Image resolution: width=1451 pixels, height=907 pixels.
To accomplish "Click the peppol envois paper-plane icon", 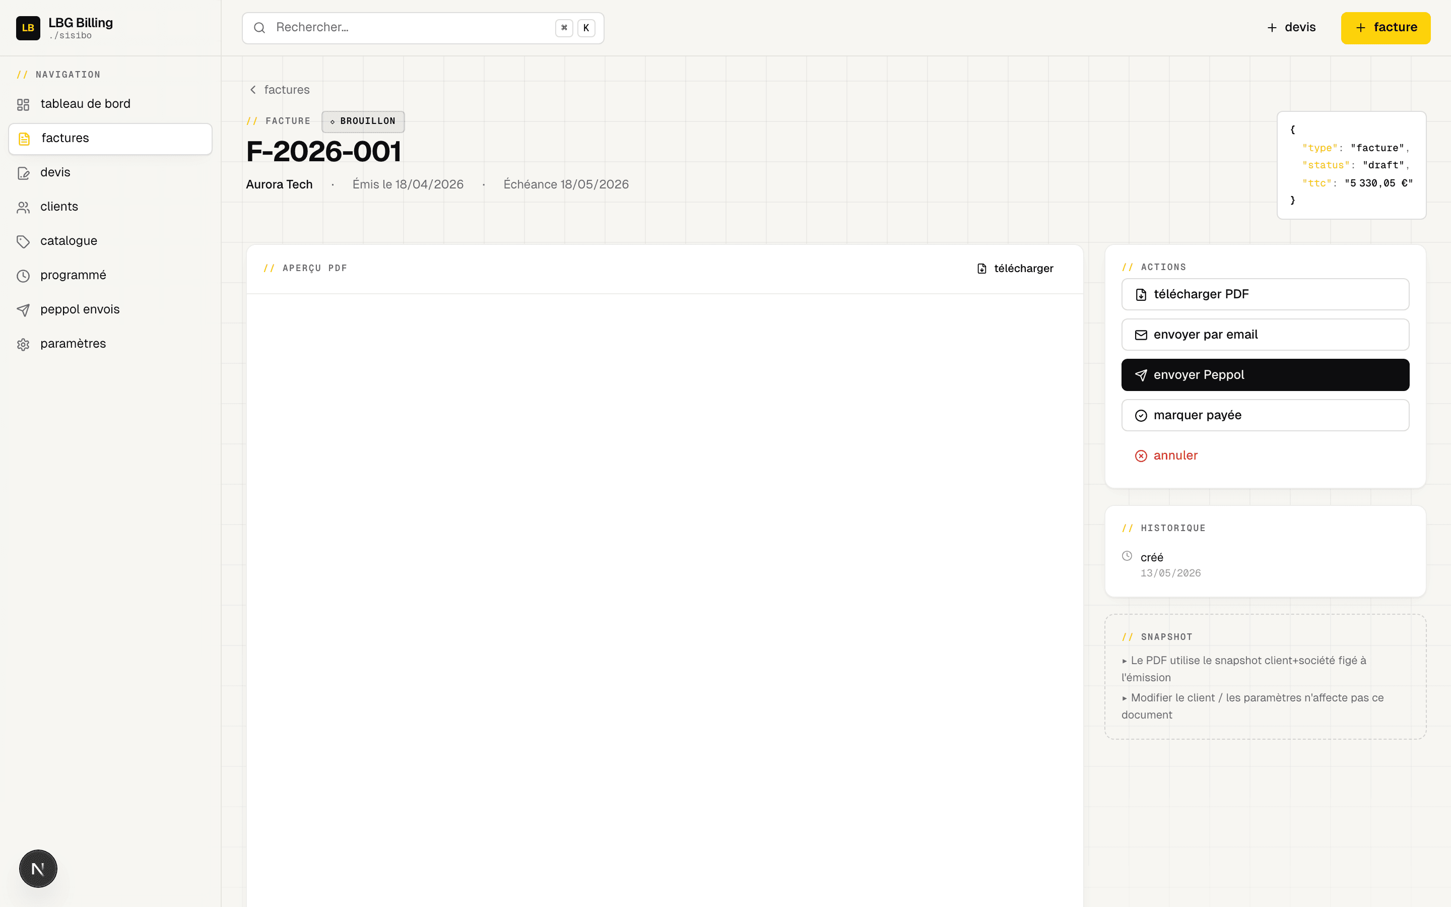I will [23, 309].
